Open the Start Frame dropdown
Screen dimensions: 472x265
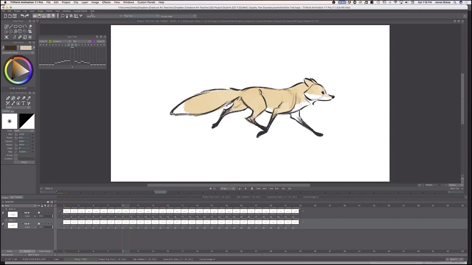click(40, 255)
